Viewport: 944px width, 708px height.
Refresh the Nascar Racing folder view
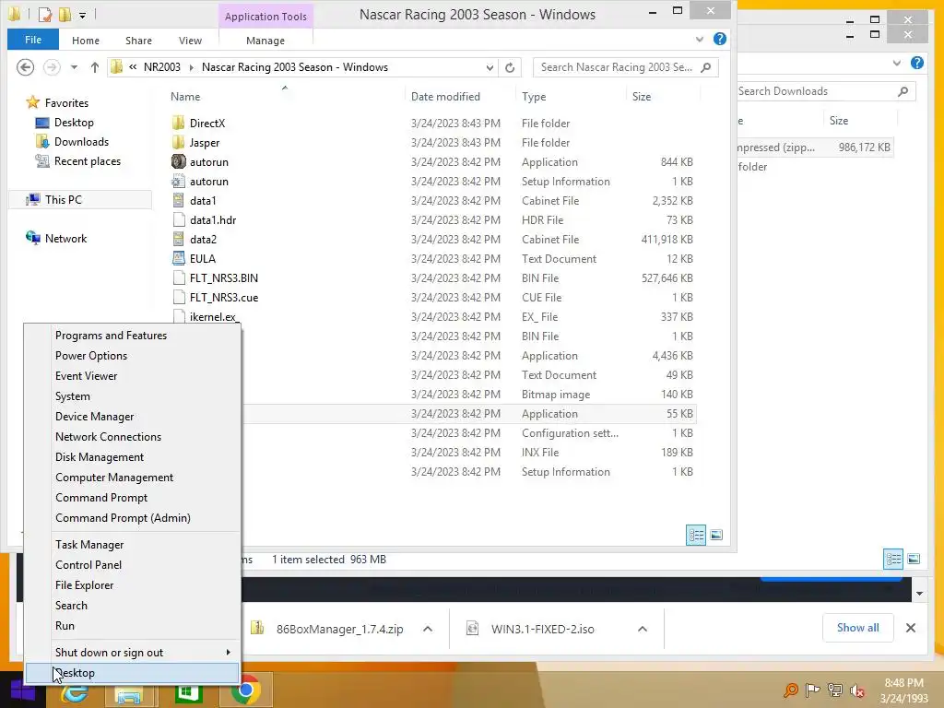pos(510,67)
